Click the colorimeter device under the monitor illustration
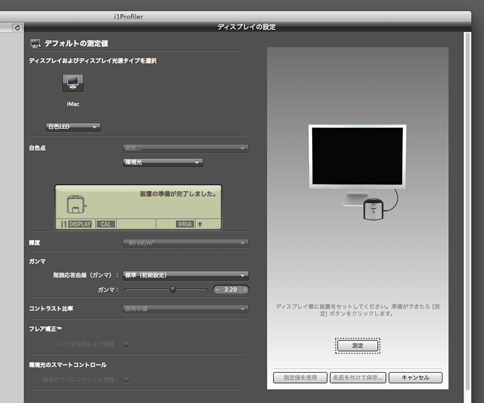Viewport: 484px width, 403px height. pos(374,209)
